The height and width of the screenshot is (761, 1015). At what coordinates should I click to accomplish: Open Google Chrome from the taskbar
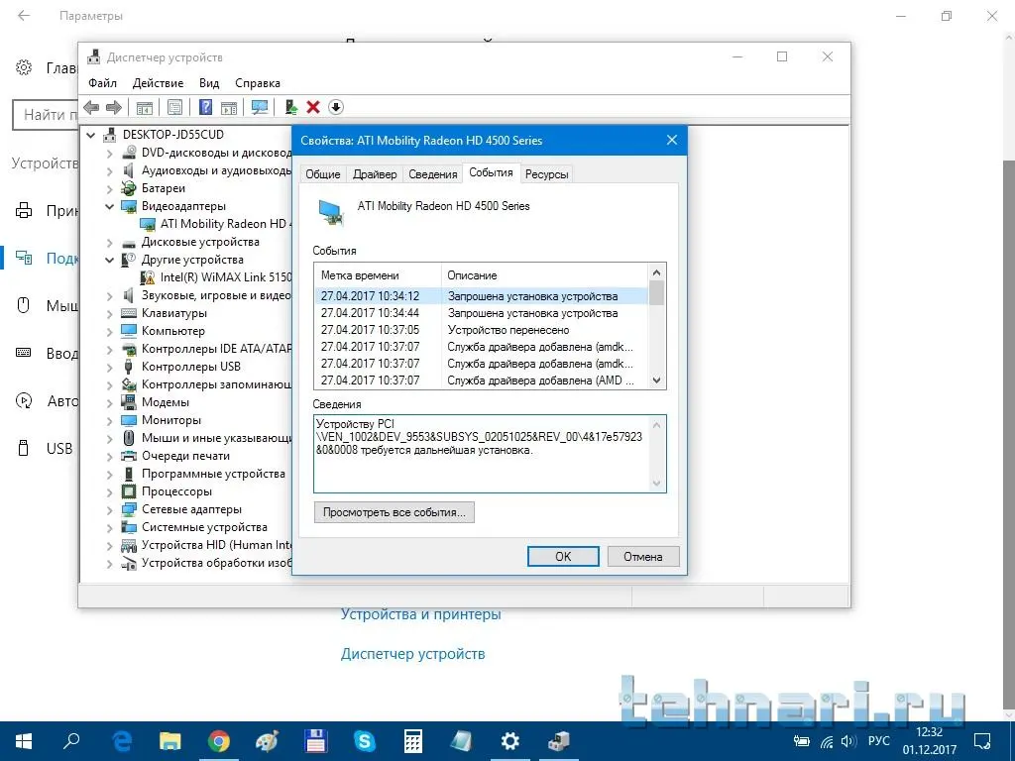click(x=219, y=740)
